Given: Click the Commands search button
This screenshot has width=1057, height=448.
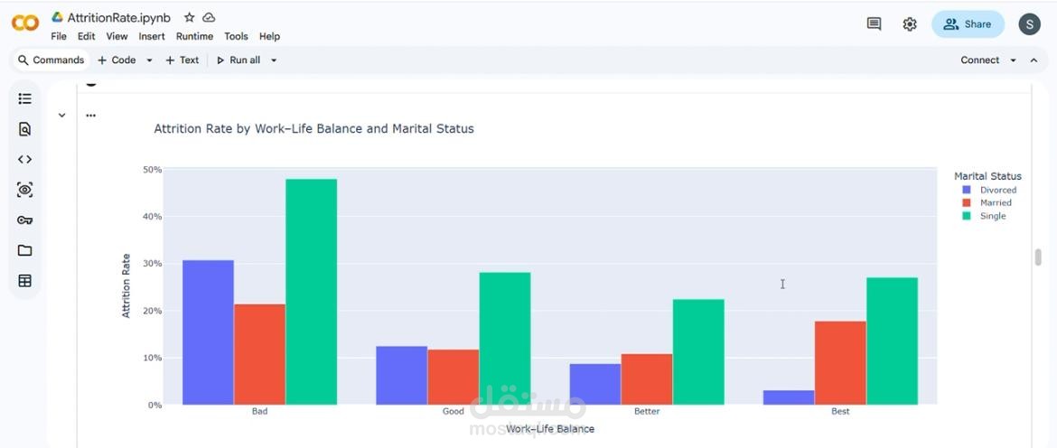Looking at the screenshot, I should (51, 60).
